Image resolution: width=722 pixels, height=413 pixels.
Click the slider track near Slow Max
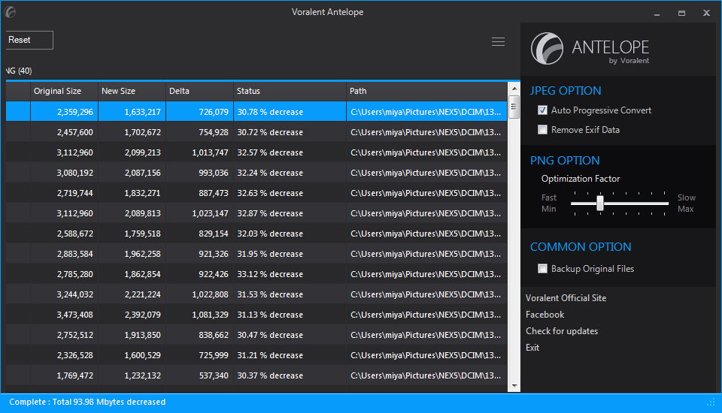click(663, 203)
